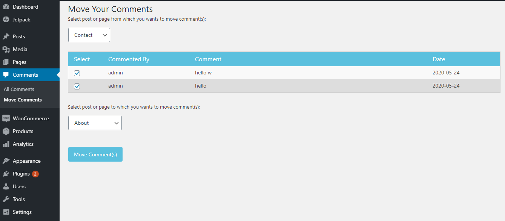Select the Comments menu item

click(x=30, y=75)
